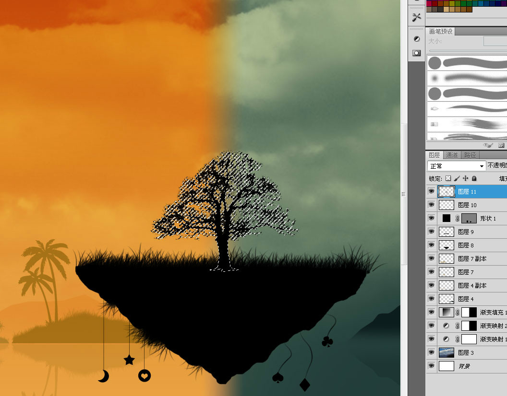Click the 图层 3 sky thumbnail
This screenshot has height=396, width=507.
(x=446, y=353)
